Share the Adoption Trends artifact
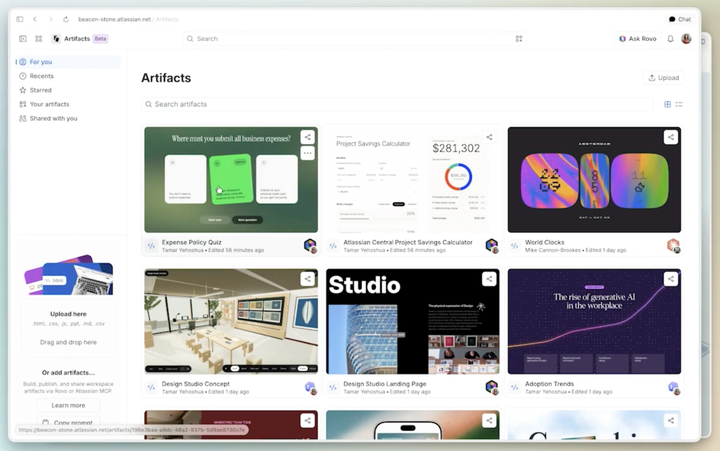This screenshot has width=720, height=451. [x=671, y=279]
